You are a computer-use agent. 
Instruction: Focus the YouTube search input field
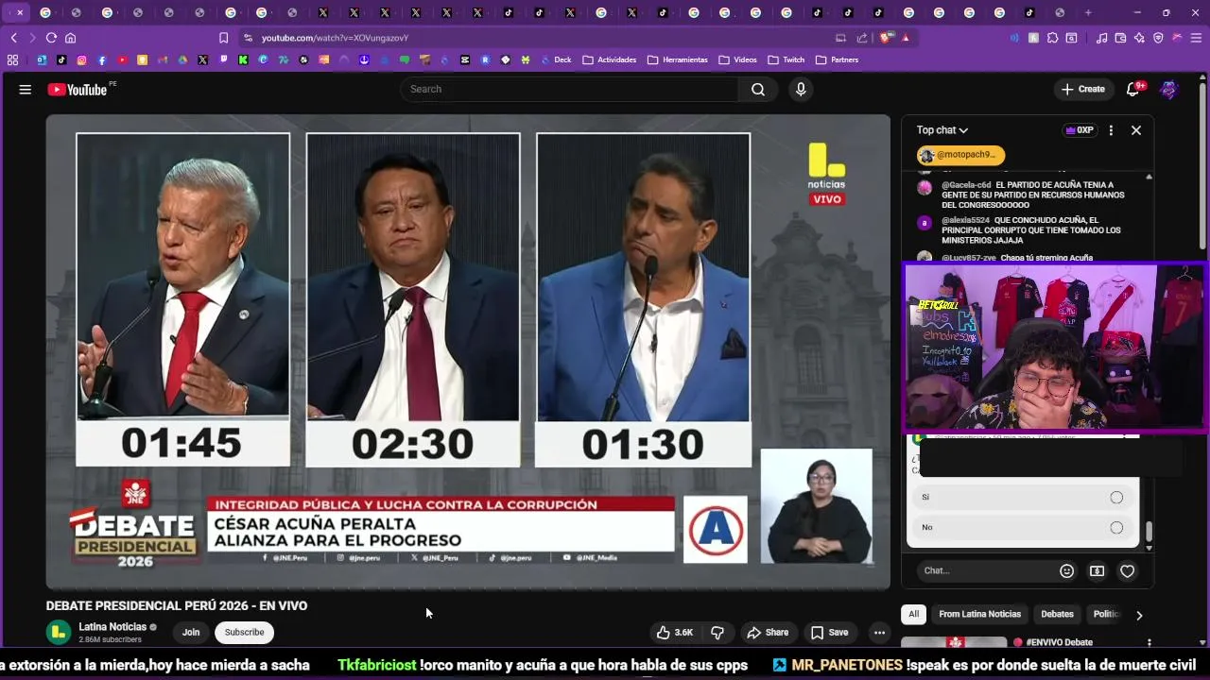(x=569, y=89)
